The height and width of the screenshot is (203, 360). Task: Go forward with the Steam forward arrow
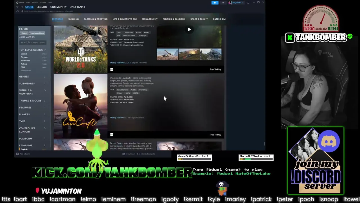(x=22, y=7)
